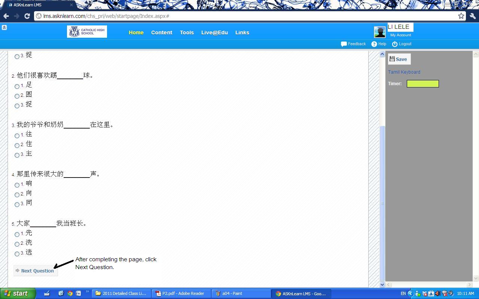Open the Content menu
Image resolution: width=479 pixels, height=299 pixels.
tap(162, 33)
